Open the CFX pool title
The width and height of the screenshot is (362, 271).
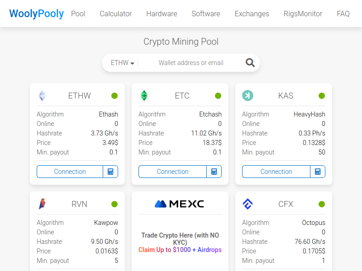(x=286, y=204)
